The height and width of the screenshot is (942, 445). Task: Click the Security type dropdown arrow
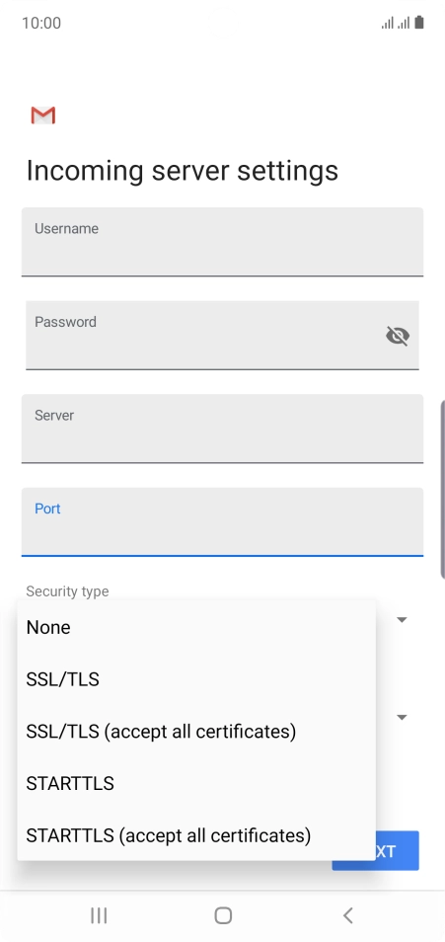pos(403,619)
